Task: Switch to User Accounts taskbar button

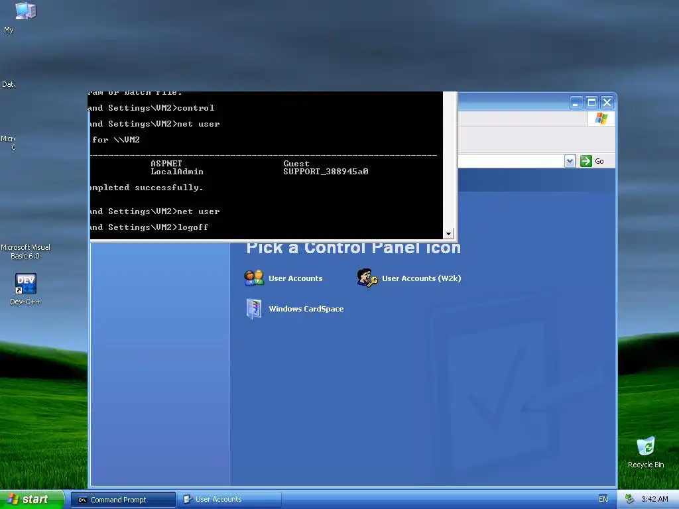Action: point(229,500)
